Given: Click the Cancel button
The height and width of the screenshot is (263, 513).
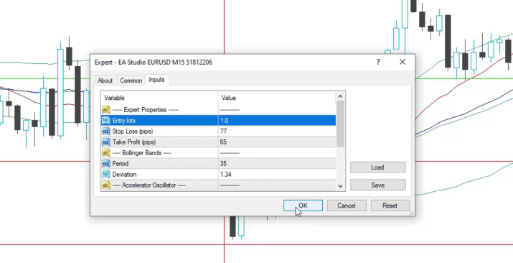Looking at the screenshot, I should (x=347, y=206).
